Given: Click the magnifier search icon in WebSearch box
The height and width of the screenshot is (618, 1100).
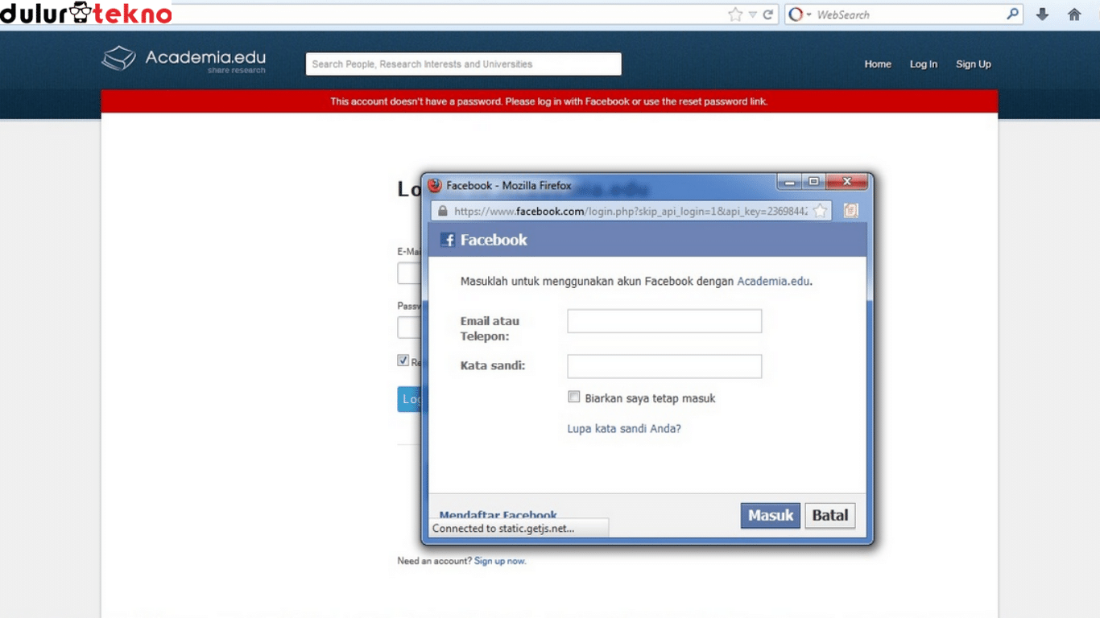Looking at the screenshot, I should tap(1013, 14).
